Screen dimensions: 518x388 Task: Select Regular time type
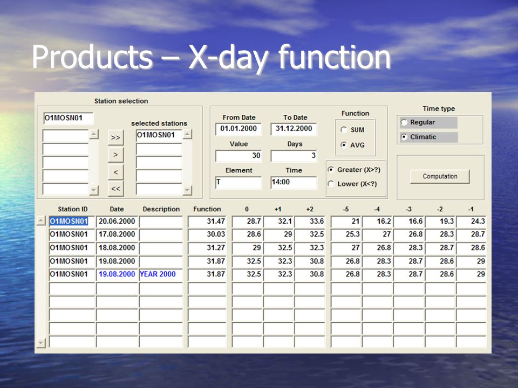coord(404,122)
